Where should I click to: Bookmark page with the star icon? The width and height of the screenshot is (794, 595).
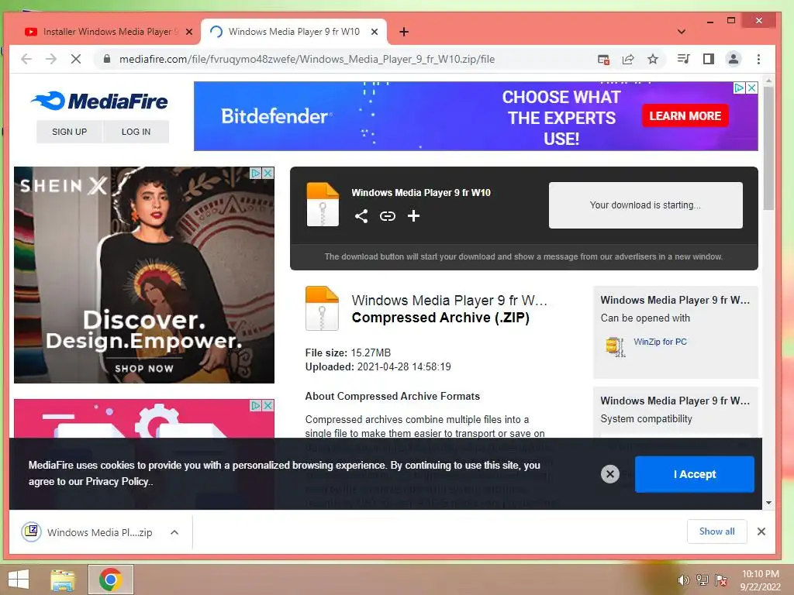[653, 59]
